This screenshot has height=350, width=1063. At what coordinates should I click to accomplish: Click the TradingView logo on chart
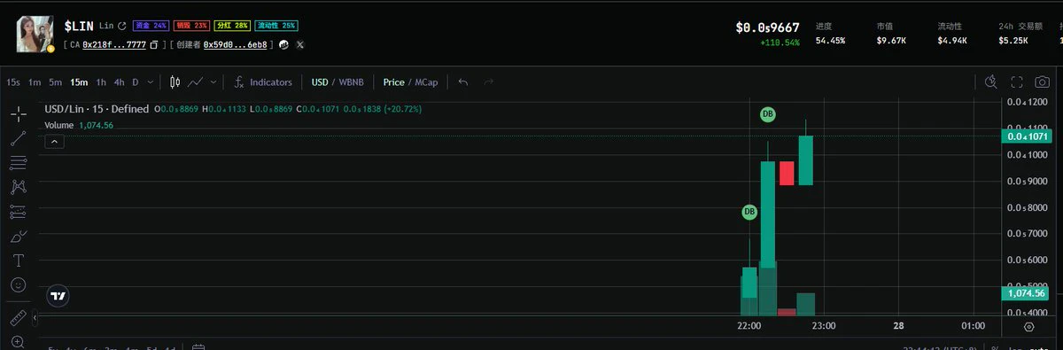tap(58, 296)
